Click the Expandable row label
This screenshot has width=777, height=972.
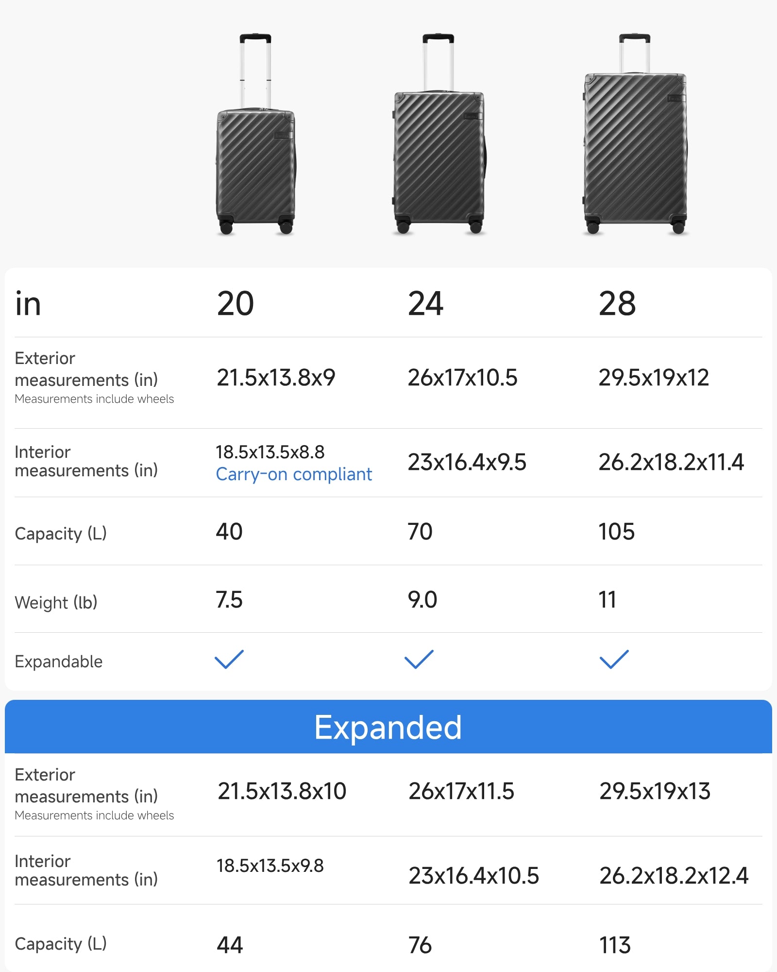59,661
